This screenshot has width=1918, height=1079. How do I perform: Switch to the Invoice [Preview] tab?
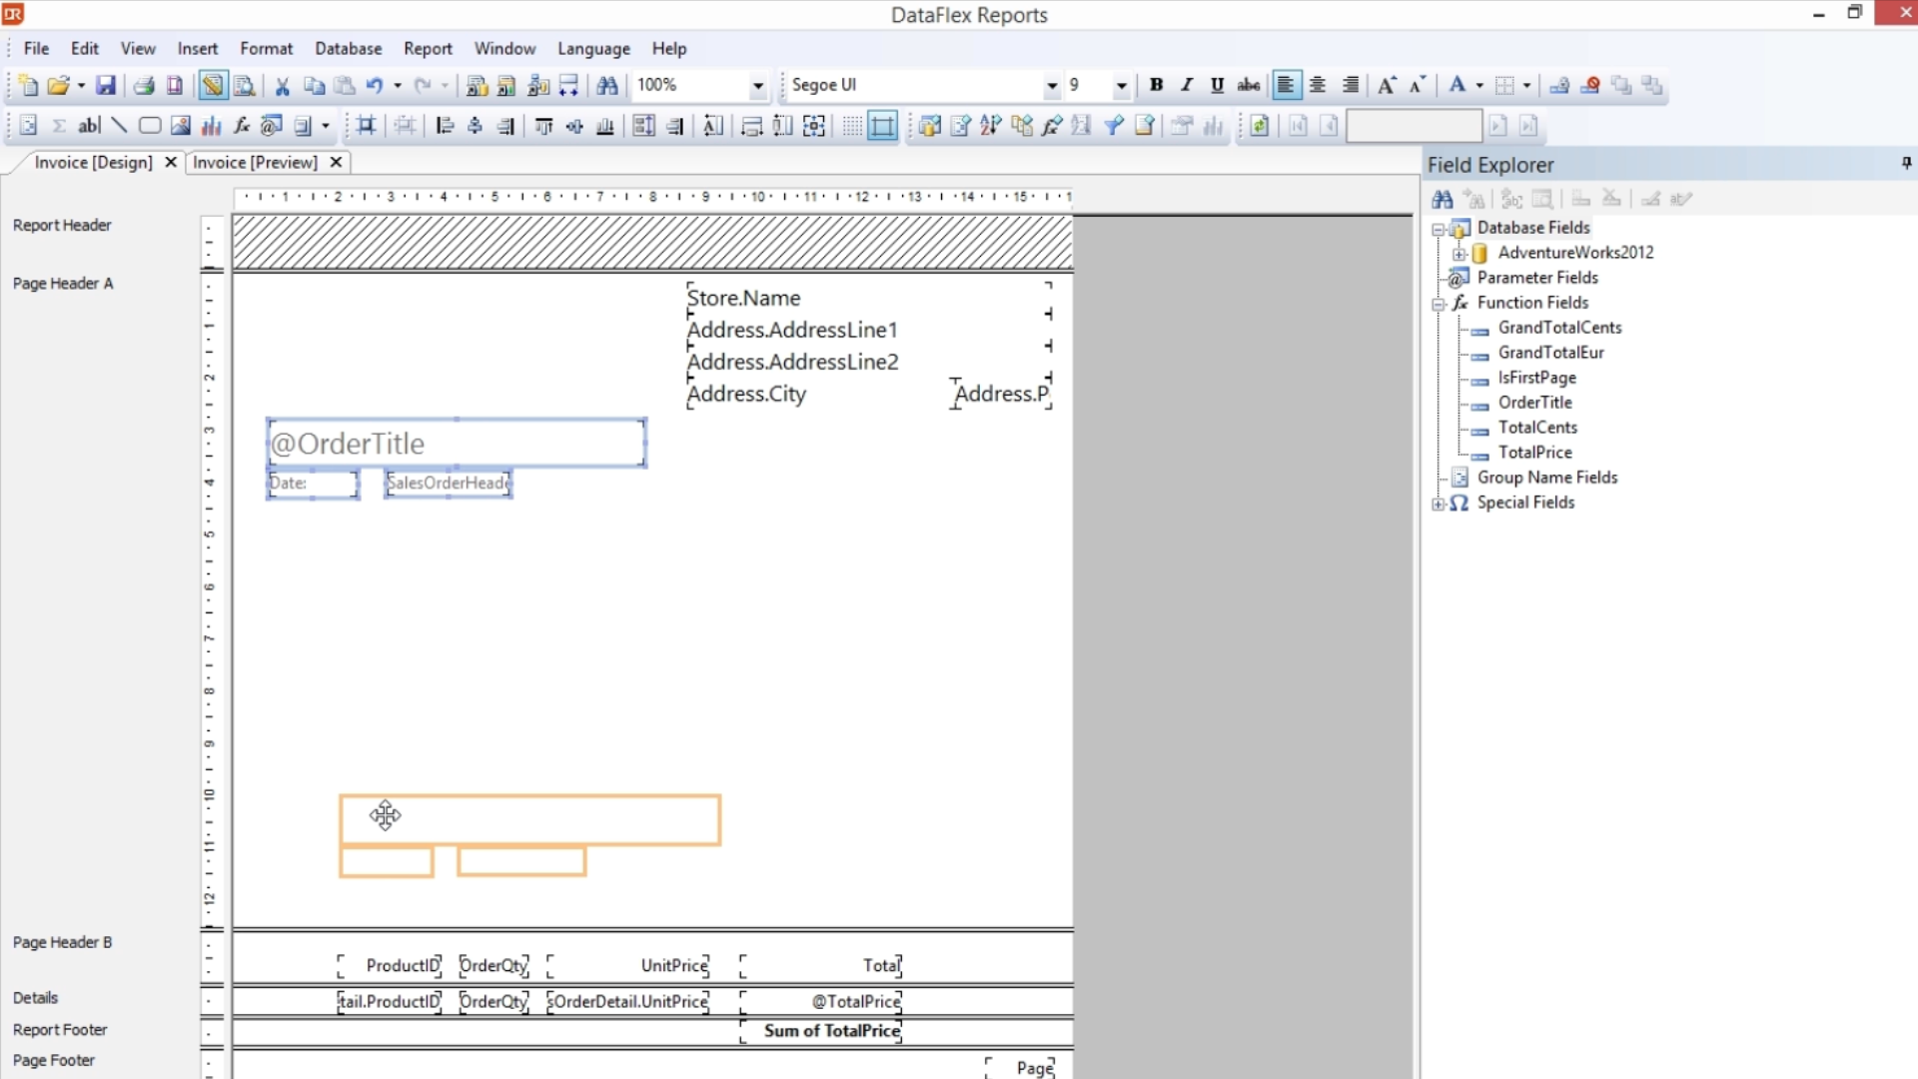(255, 162)
